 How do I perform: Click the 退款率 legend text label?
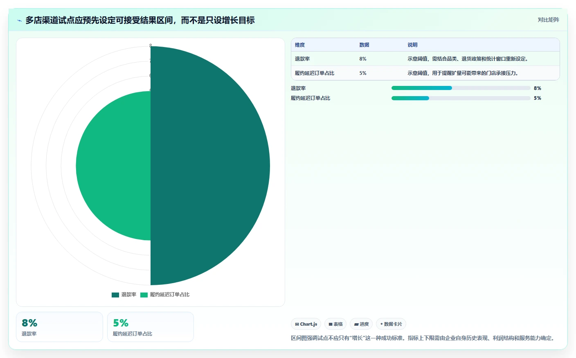tap(129, 295)
